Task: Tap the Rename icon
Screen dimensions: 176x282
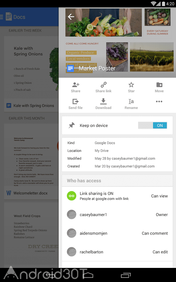Action: (131, 102)
